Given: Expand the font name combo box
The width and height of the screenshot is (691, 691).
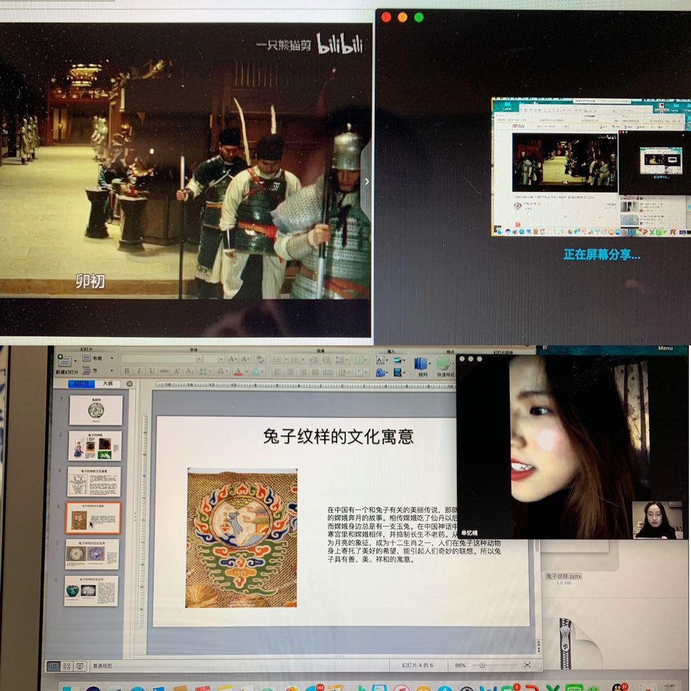Looking at the screenshot, I should pyautogui.click(x=197, y=360).
